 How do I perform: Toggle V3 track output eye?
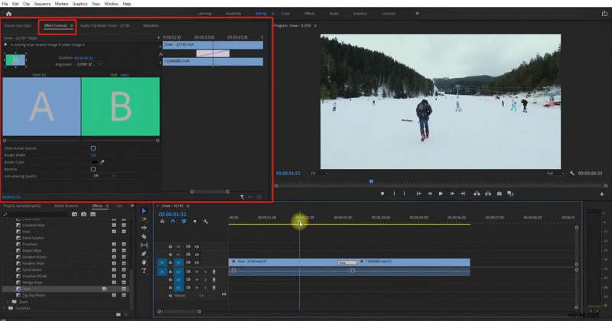(197, 247)
